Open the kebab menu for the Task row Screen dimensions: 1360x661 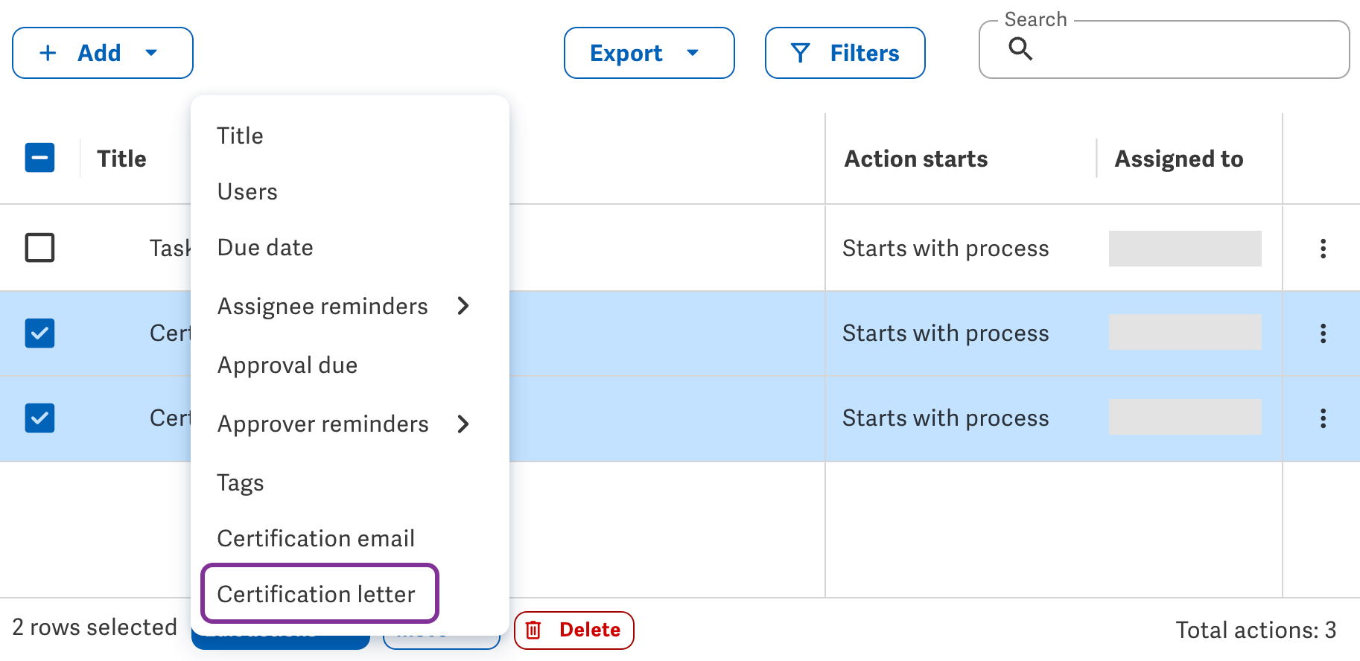coord(1323,249)
